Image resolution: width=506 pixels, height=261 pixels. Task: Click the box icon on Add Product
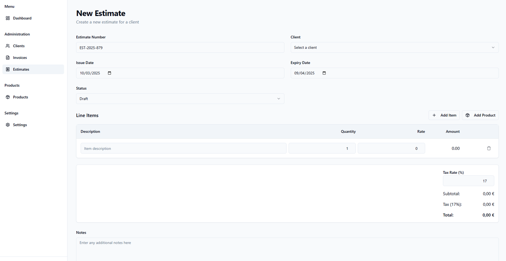468,115
